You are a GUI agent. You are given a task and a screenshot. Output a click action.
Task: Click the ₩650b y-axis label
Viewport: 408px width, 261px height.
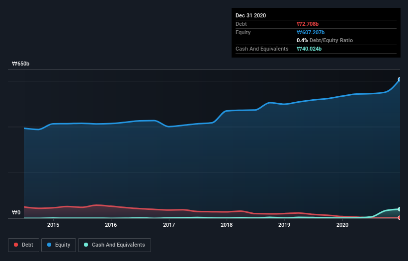(x=20, y=64)
